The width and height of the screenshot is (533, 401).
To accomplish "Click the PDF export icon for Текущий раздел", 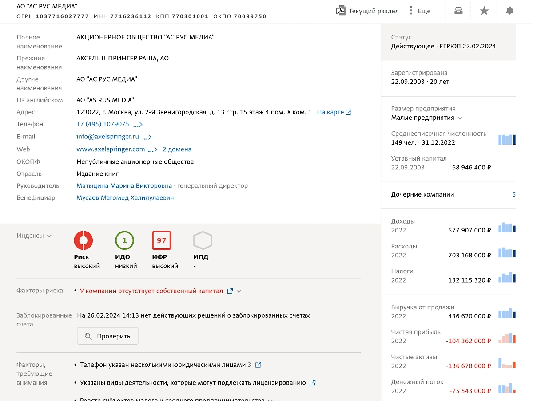I will [x=341, y=11].
